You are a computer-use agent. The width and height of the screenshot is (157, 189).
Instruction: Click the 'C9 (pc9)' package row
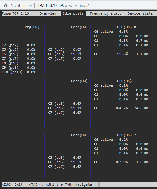coord(19,67)
